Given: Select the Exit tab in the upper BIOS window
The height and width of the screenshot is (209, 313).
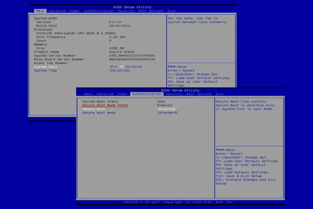Looking at the screenshot, I should (172, 11).
